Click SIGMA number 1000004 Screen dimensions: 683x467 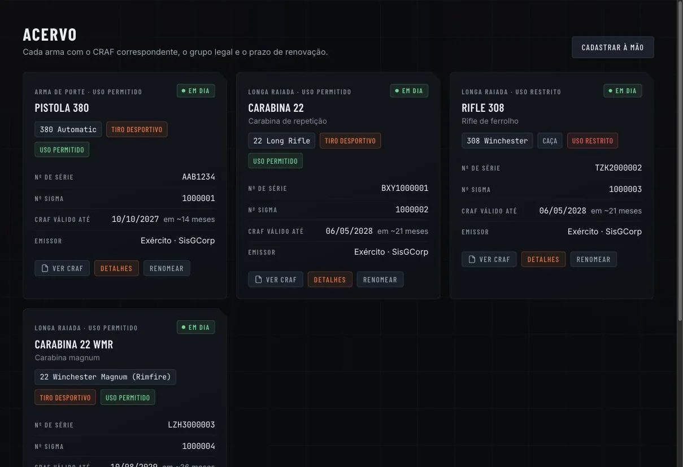click(198, 446)
